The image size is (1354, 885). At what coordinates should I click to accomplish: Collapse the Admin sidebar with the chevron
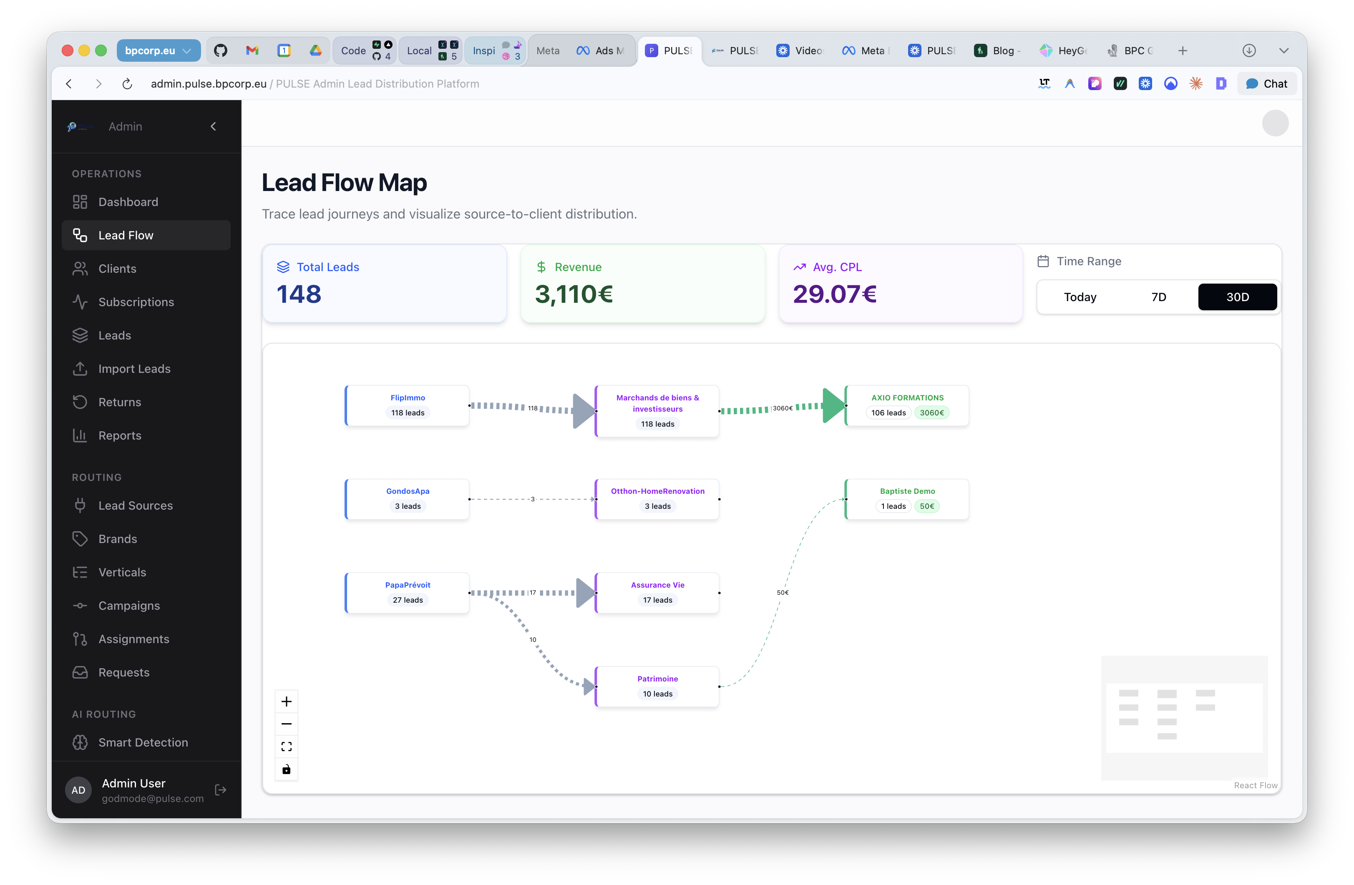coord(213,126)
